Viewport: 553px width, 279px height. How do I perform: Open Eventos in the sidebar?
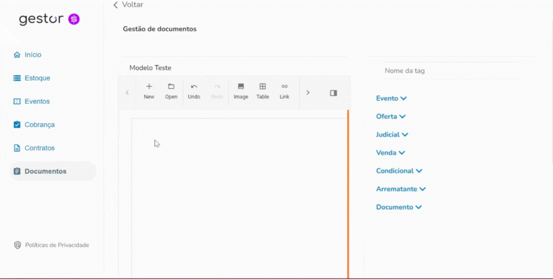pos(37,101)
